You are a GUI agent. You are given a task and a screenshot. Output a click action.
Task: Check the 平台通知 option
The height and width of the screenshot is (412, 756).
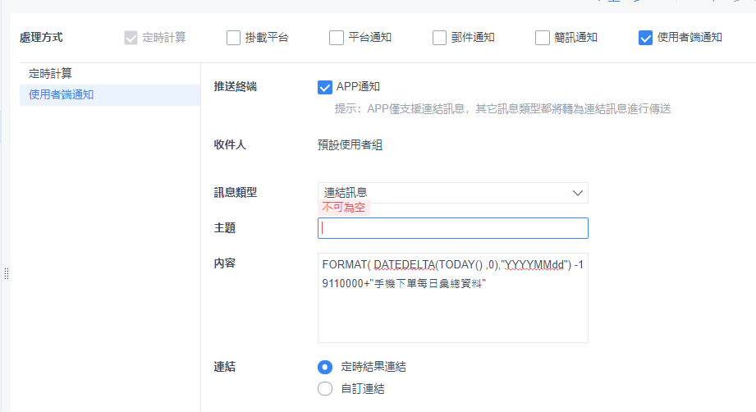[337, 37]
